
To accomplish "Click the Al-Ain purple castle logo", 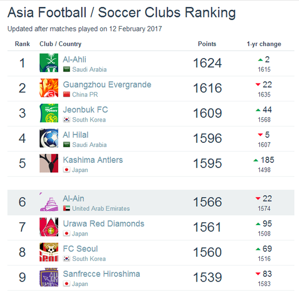I will 49,202.
